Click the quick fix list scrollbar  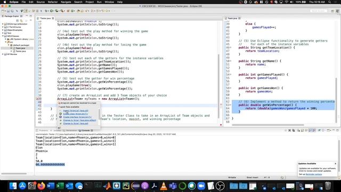99,114
